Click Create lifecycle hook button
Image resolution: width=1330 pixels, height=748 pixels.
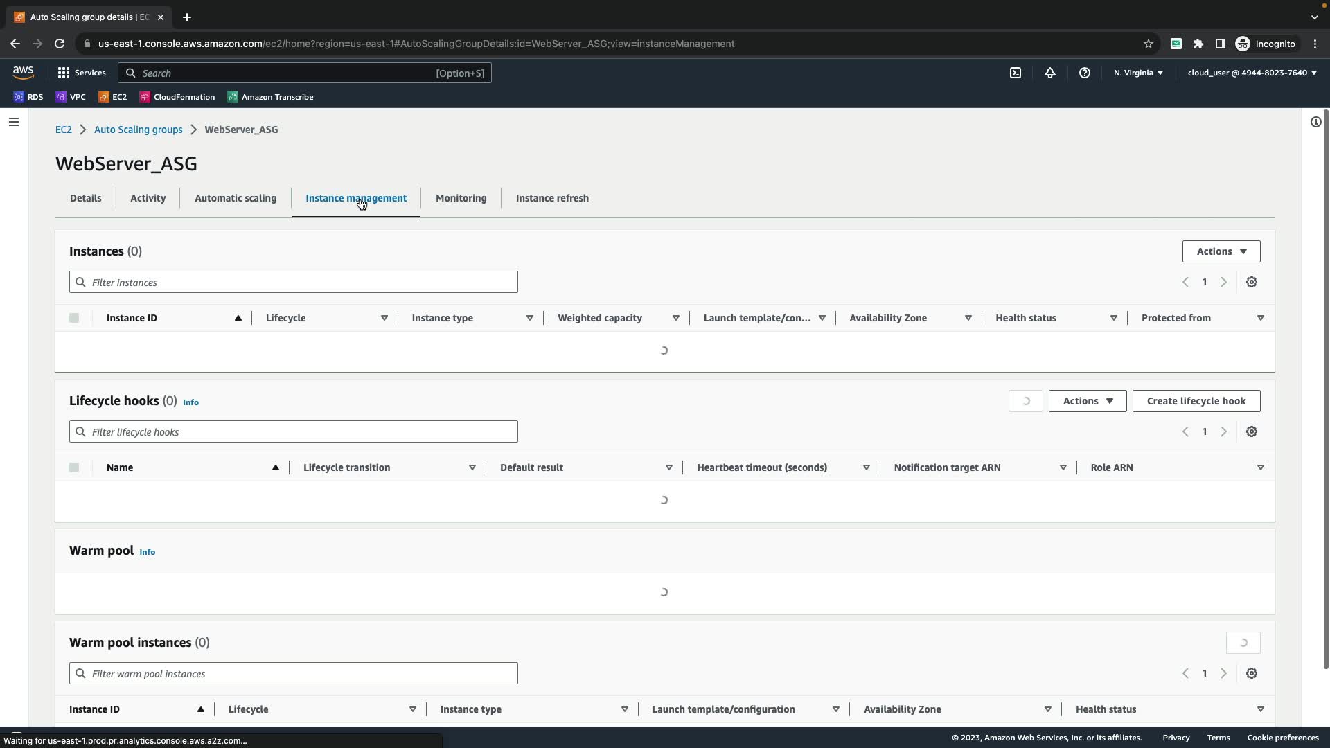tap(1196, 401)
